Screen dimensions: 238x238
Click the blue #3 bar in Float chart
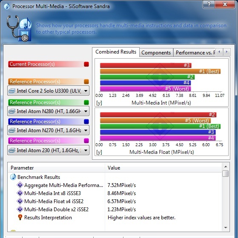click(158, 132)
